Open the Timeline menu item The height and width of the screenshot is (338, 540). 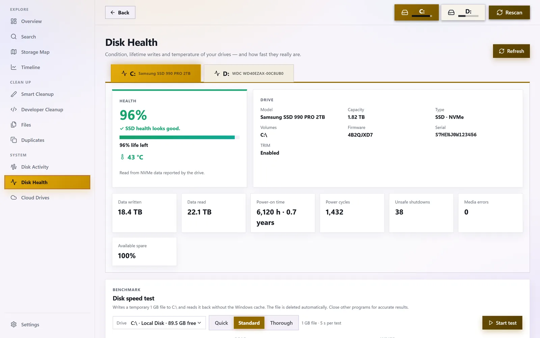click(x=47, y=67)
